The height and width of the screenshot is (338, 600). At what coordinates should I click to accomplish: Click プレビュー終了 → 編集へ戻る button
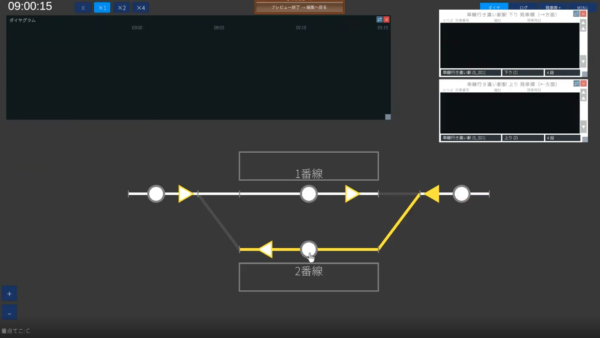pyautogui.click(x=299, y=7)
